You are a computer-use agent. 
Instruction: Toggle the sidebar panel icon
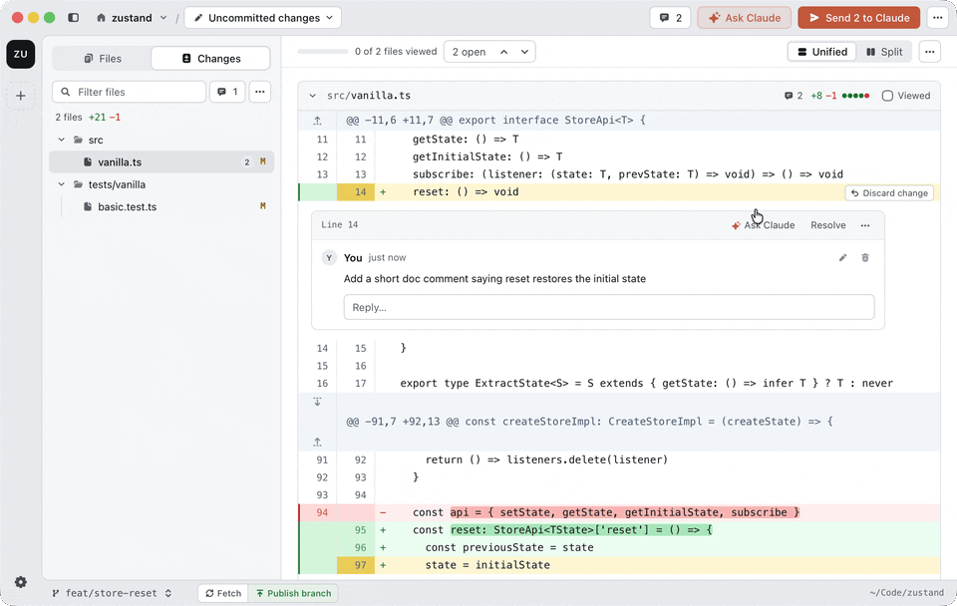[73, 18]
